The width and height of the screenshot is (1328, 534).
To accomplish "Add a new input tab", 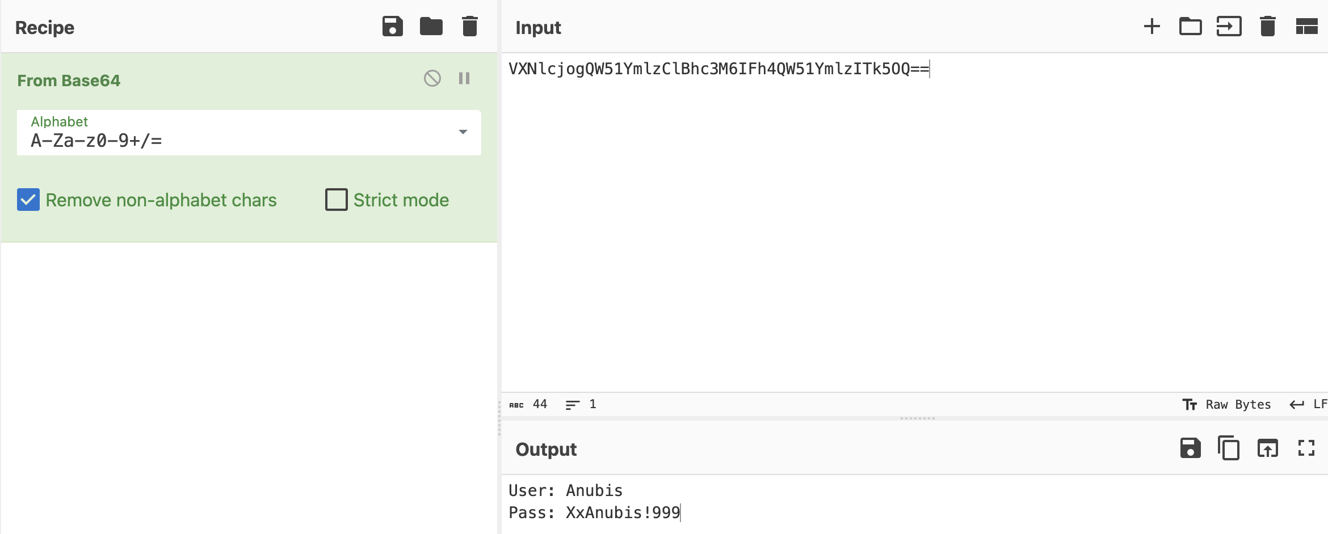I will coord(1152,27).
